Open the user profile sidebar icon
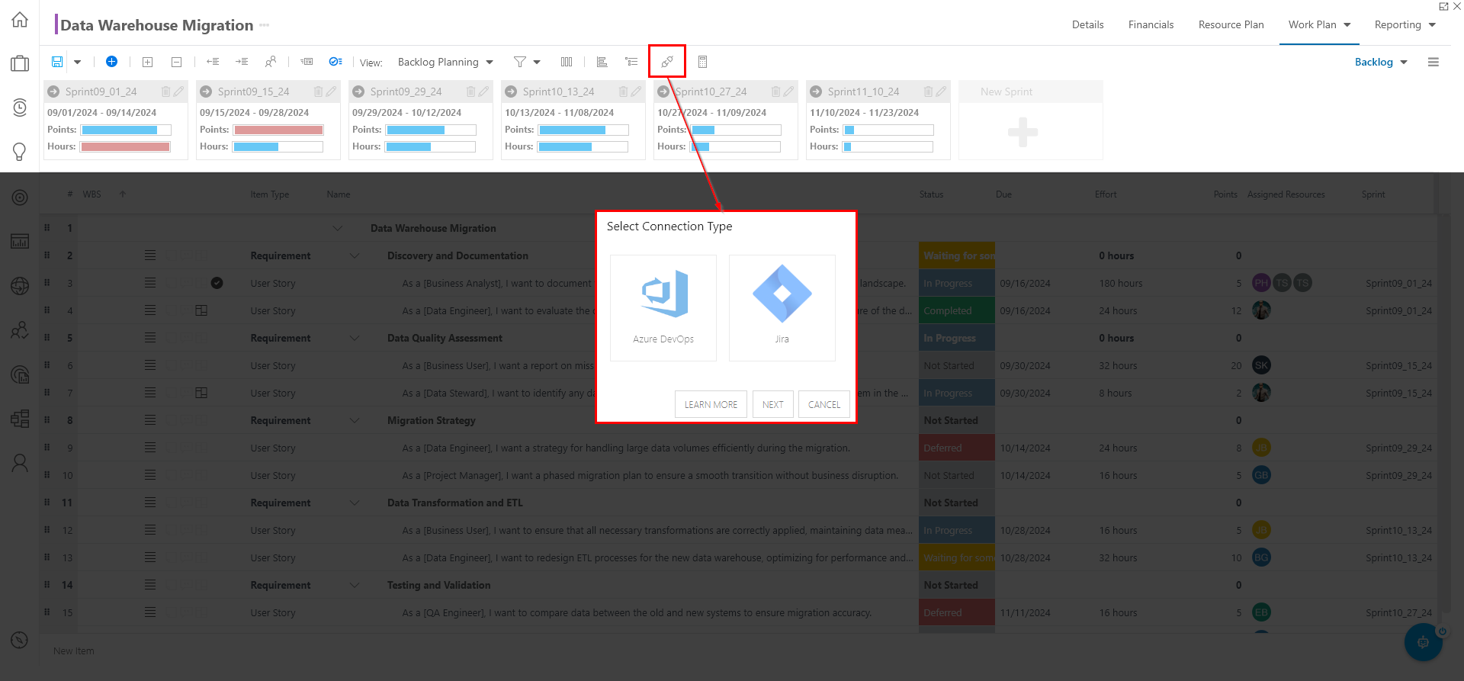 coord(20,463)
